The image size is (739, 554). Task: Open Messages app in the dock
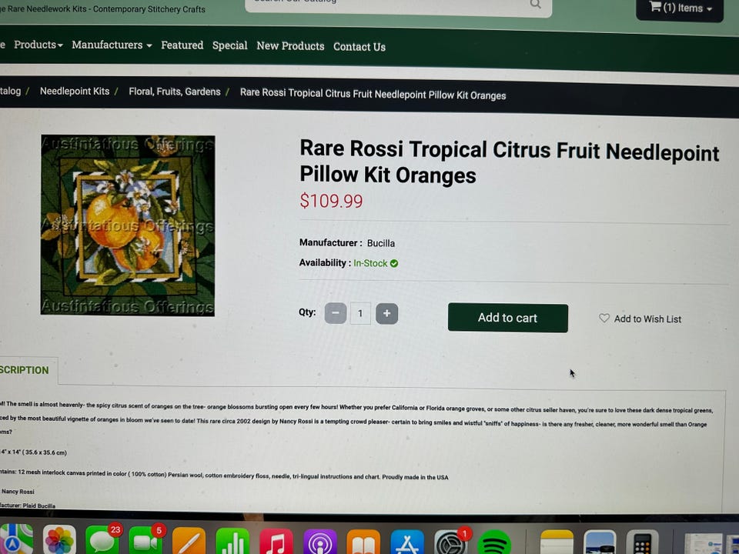(102, 539)
